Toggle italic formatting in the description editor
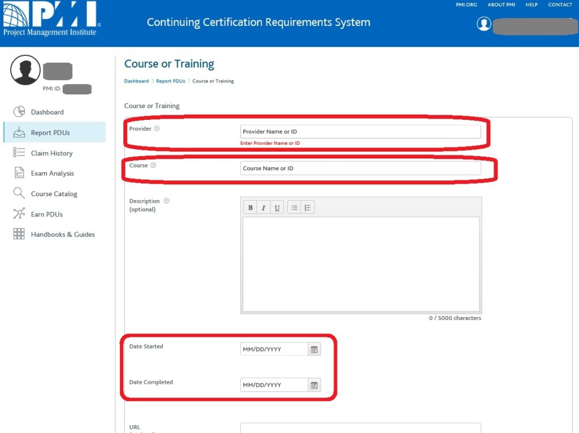The image size is (579, 433). (263, 207)
